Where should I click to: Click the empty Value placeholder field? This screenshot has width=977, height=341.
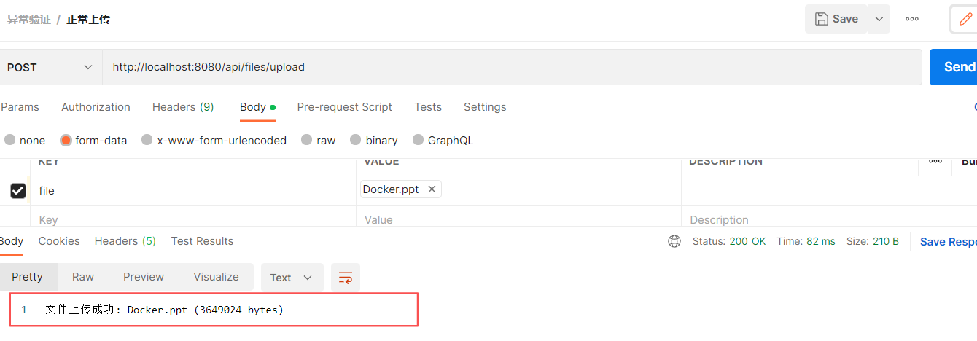click(x=518, y=219)
